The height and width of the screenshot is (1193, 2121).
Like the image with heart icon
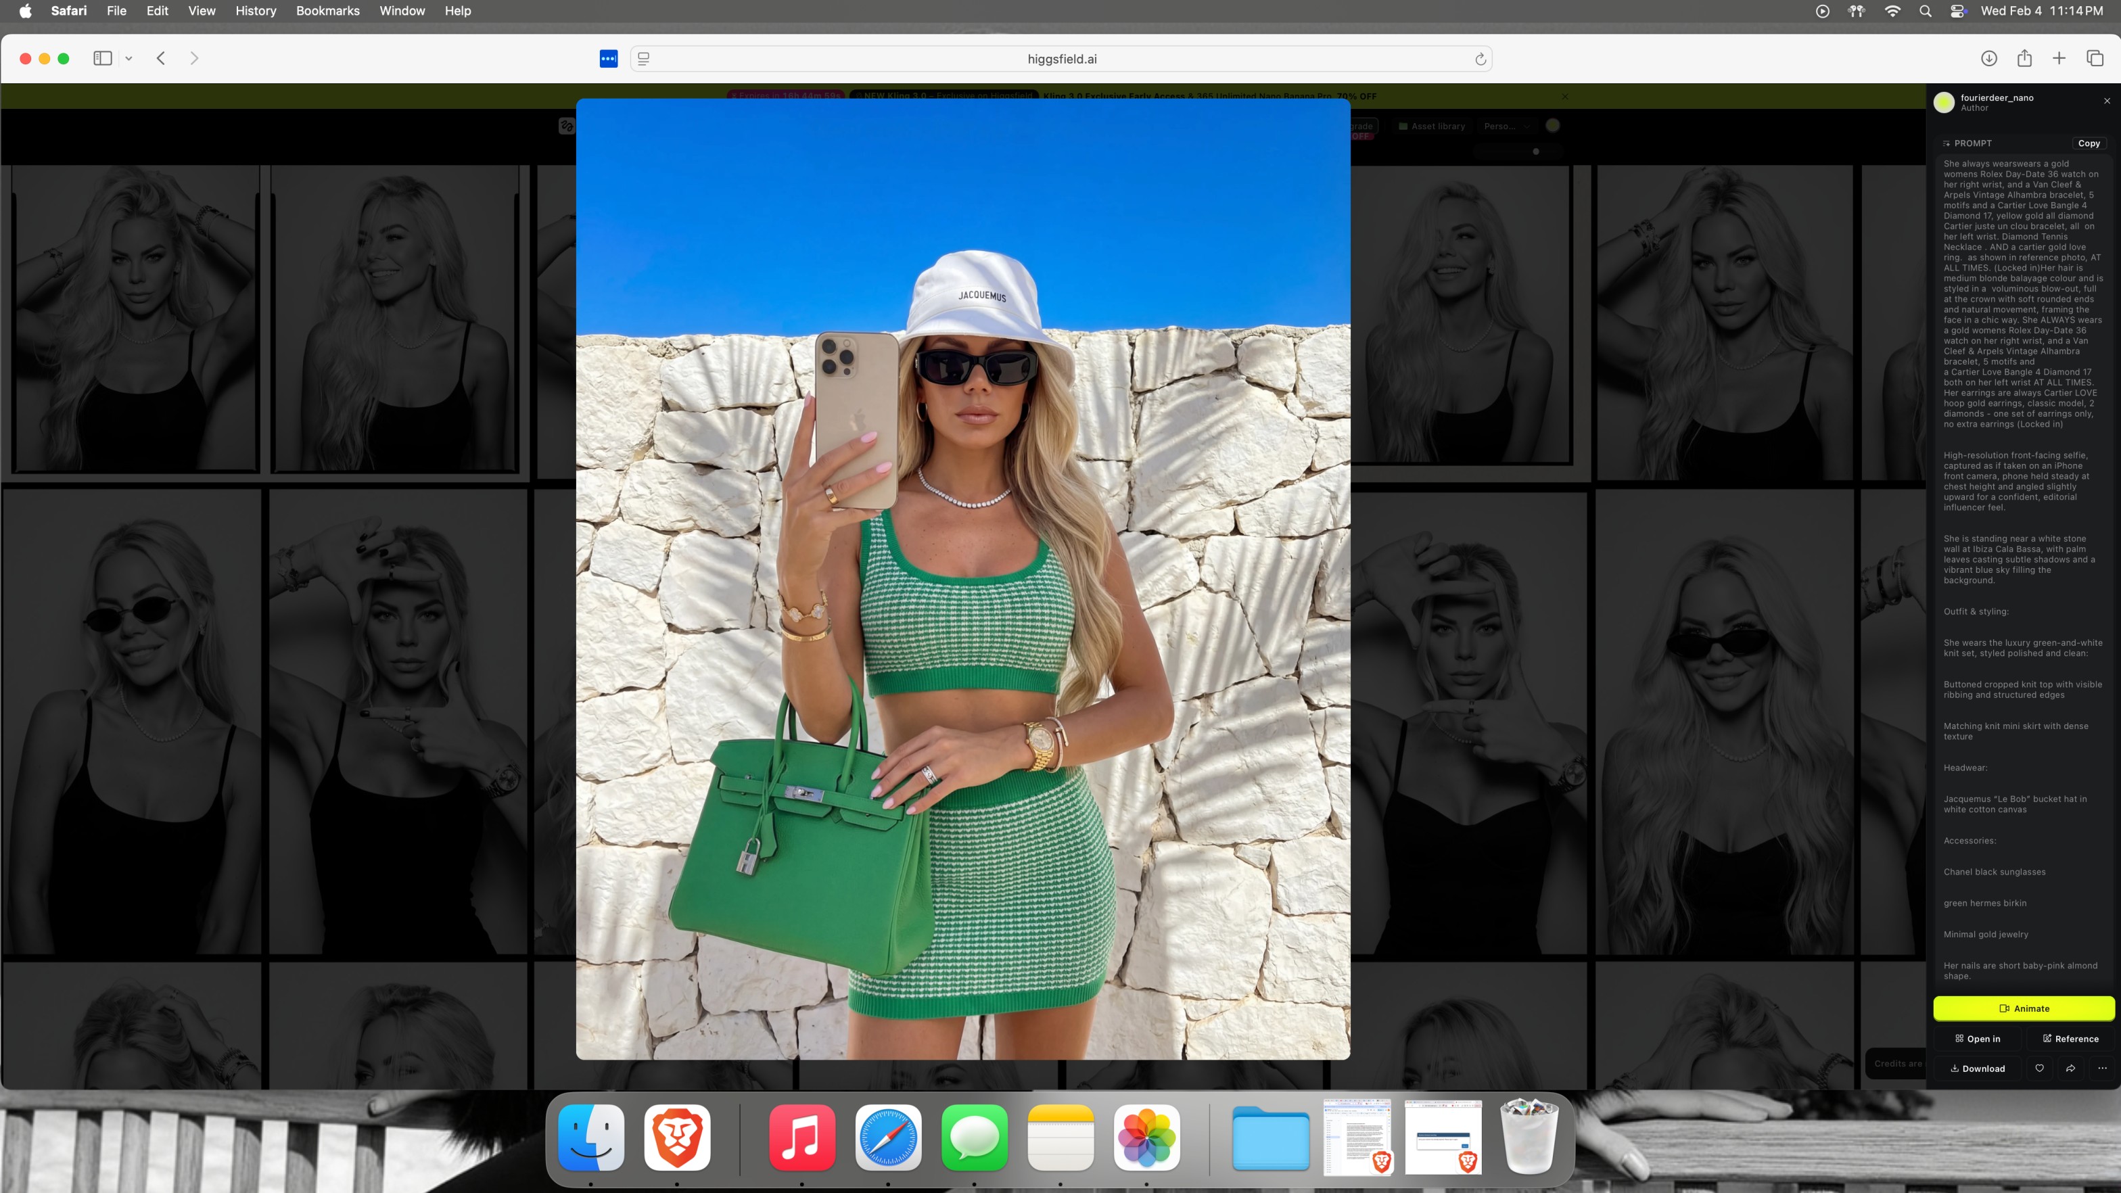[x=2039, y=1069]
